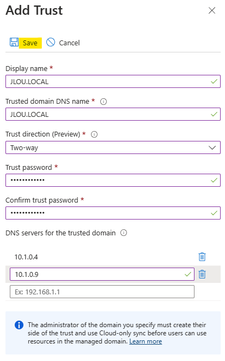Screen dimensions: 225x361
Task: Delete the 10.1.0.9 DNS server entry
Action: point(202,274)
